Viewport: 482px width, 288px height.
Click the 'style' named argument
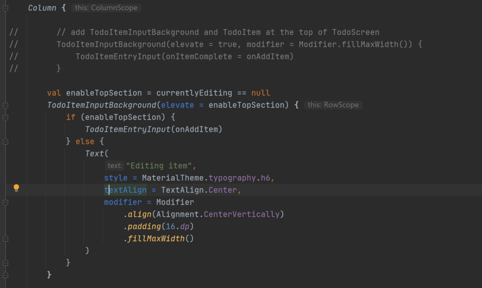[x=116, y=178]
